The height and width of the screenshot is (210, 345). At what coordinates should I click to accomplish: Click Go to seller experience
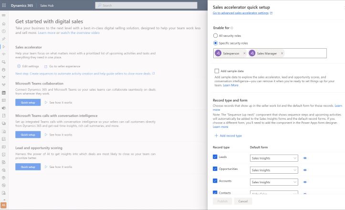62,66
